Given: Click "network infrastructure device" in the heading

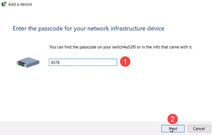Looking at the screenshot, I should coord(126,28).
